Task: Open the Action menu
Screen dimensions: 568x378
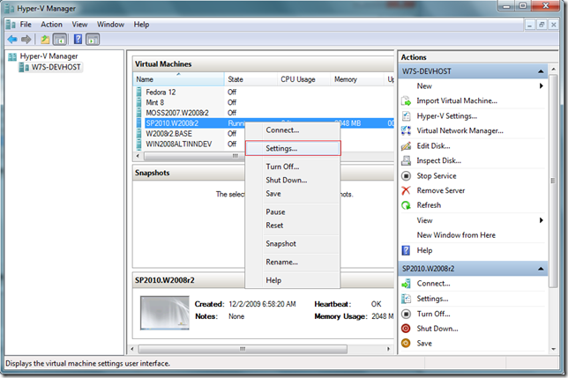Action: [51, 25]
